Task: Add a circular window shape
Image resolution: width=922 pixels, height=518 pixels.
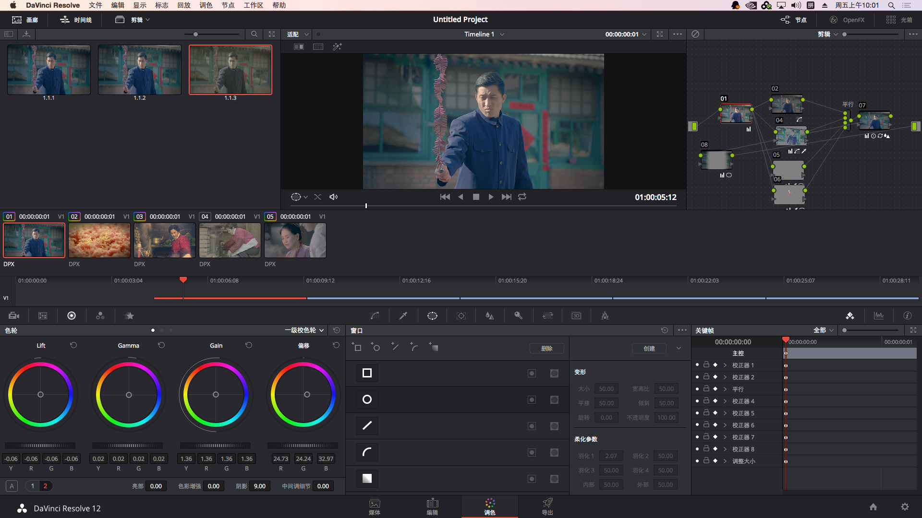Action: [376, 347]
